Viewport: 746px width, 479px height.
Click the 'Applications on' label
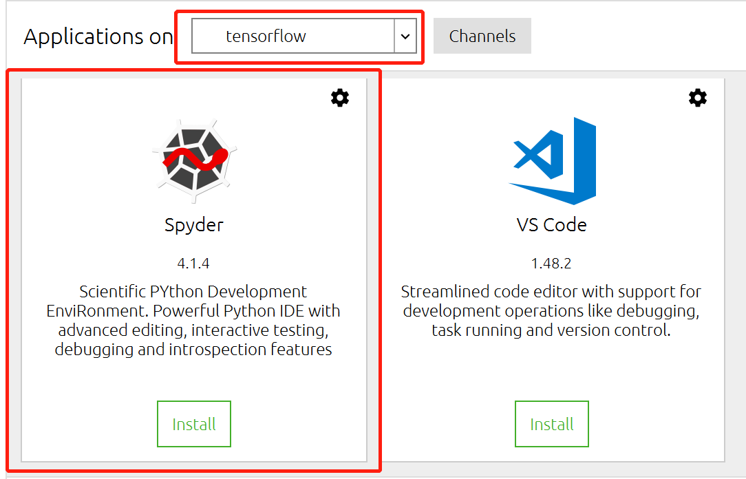[x=98, y=36]
